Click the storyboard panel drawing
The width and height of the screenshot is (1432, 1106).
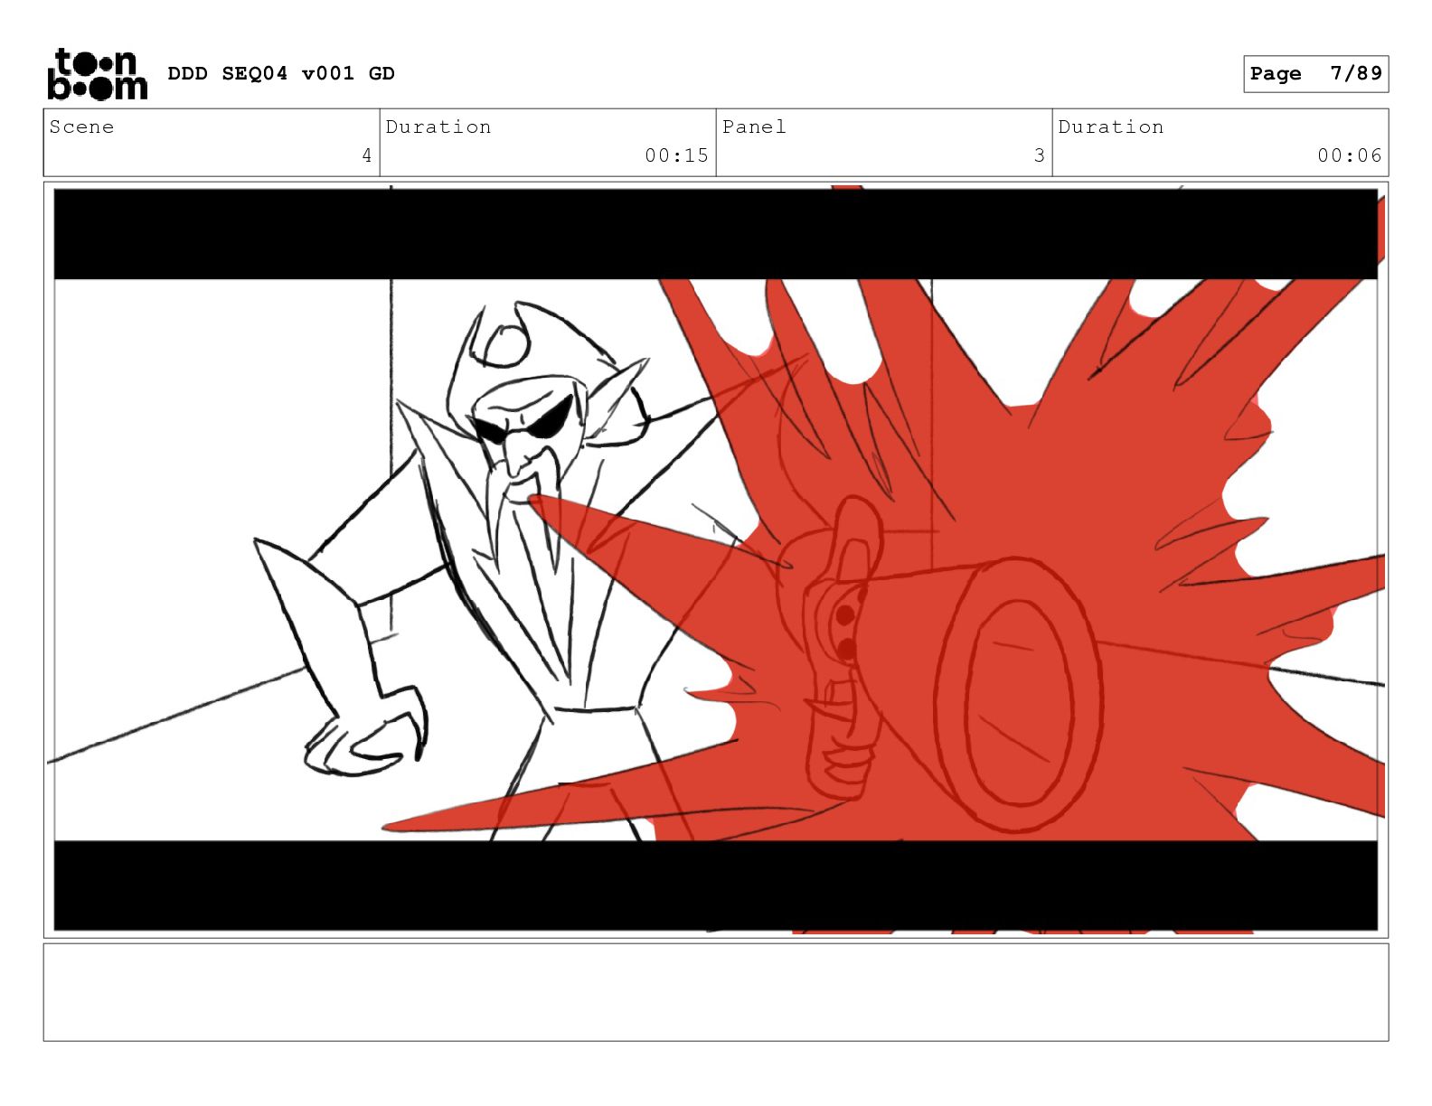716,559
